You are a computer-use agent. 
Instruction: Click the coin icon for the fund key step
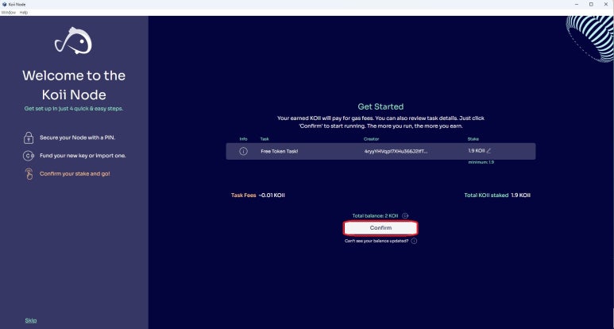[x=28, y=156]
